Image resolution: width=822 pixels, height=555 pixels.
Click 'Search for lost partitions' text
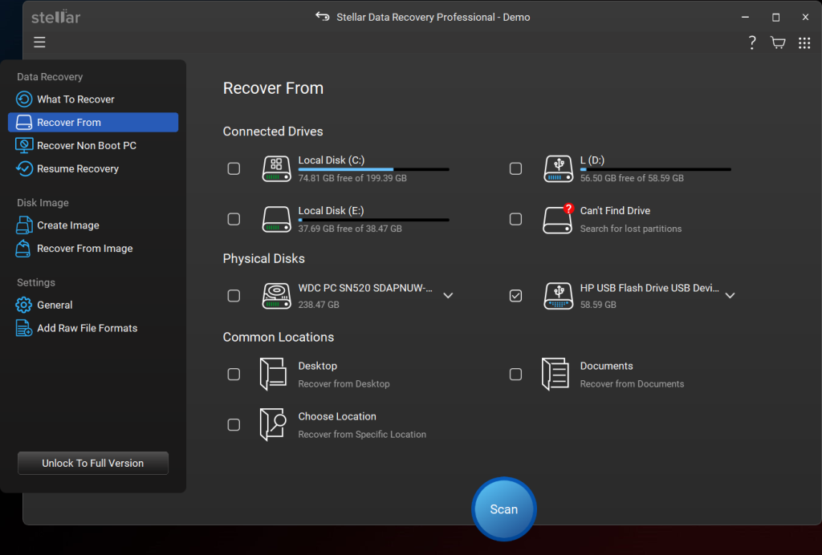click(x=631, y=229)
